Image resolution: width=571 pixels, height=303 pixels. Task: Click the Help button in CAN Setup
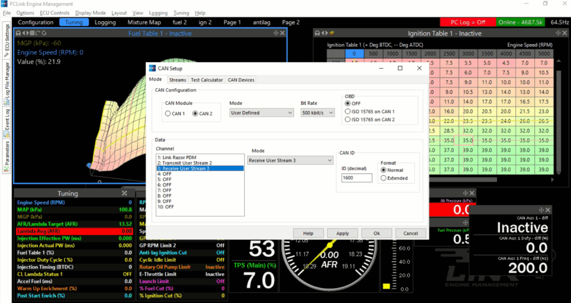click(308, 233)
